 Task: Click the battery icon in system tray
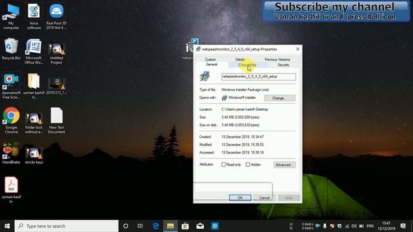(x=361, y=226)
